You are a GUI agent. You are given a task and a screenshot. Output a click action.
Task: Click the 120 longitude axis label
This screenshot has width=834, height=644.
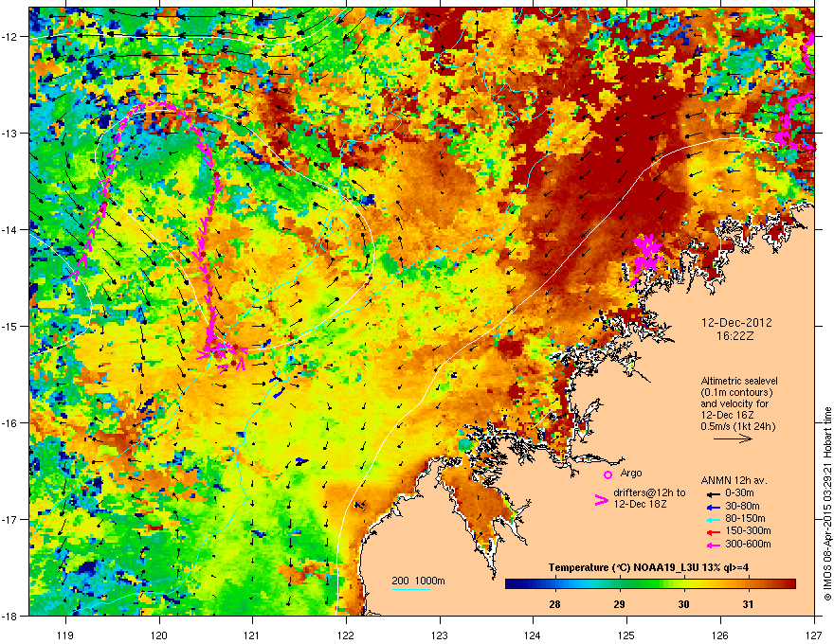[x=159, y=635]
